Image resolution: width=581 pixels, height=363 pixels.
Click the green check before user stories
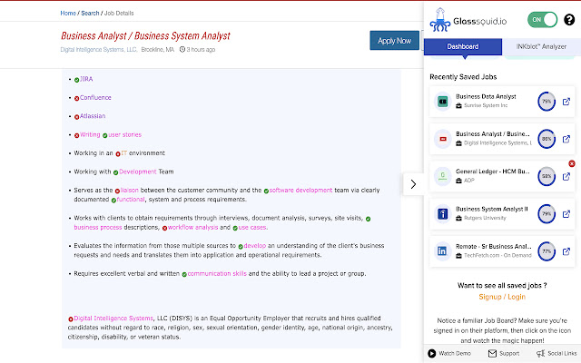105,135
